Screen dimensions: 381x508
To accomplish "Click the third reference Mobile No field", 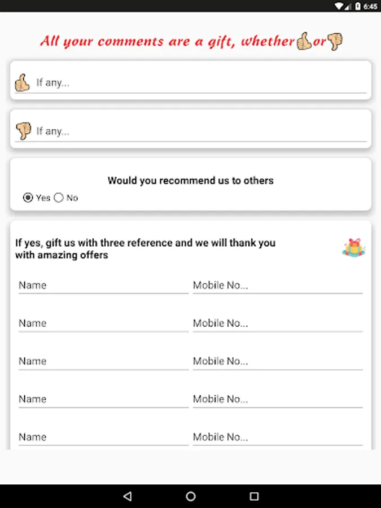I will (x=277, y=361).
